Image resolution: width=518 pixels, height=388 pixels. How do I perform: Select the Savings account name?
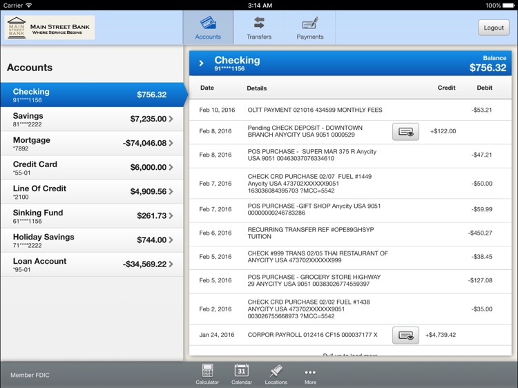(x=28, y=116)
